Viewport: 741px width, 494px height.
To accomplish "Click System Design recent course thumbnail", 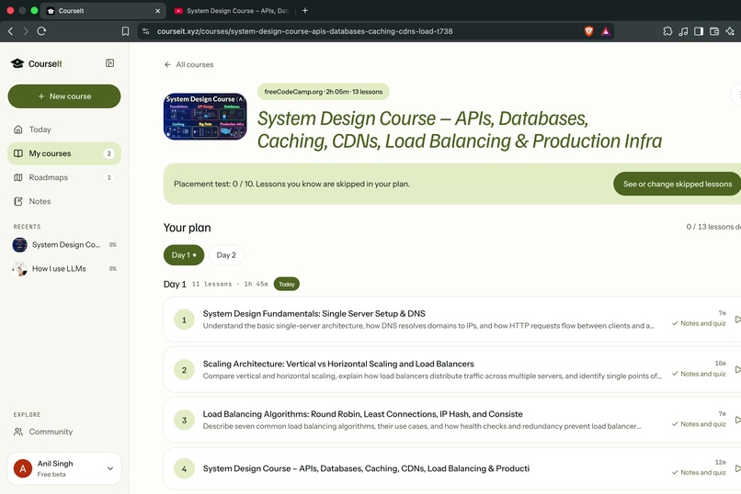I will 20,245.
